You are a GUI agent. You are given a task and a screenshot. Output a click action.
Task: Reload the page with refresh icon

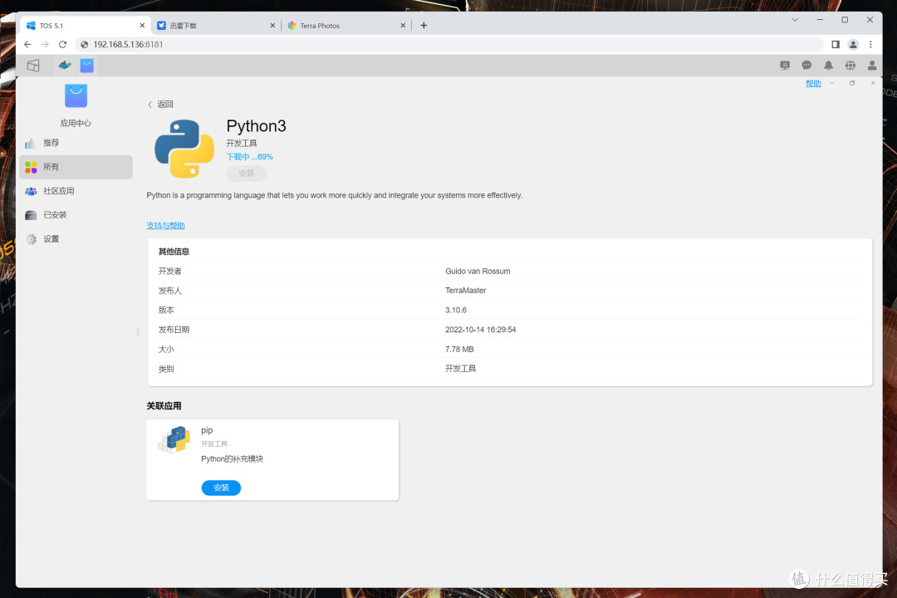[63, 44]
